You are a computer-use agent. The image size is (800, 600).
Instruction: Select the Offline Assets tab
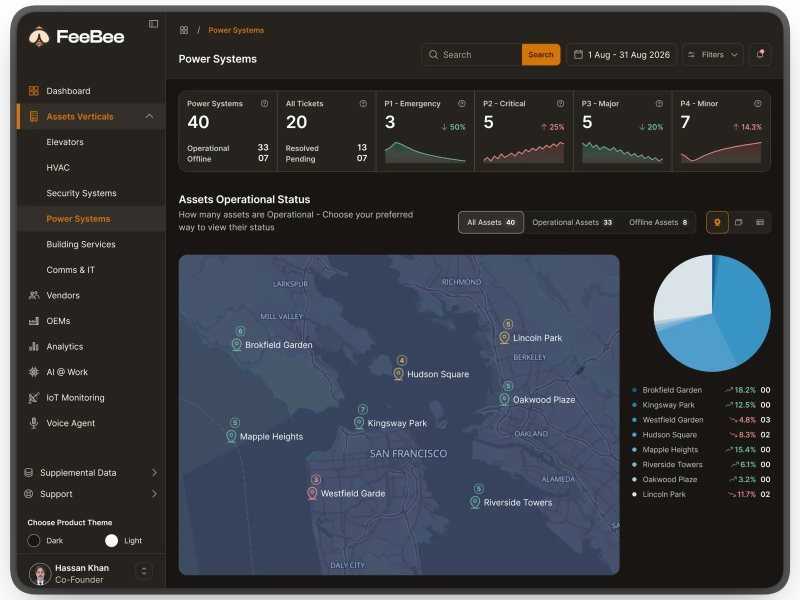[x=658, y=222]
